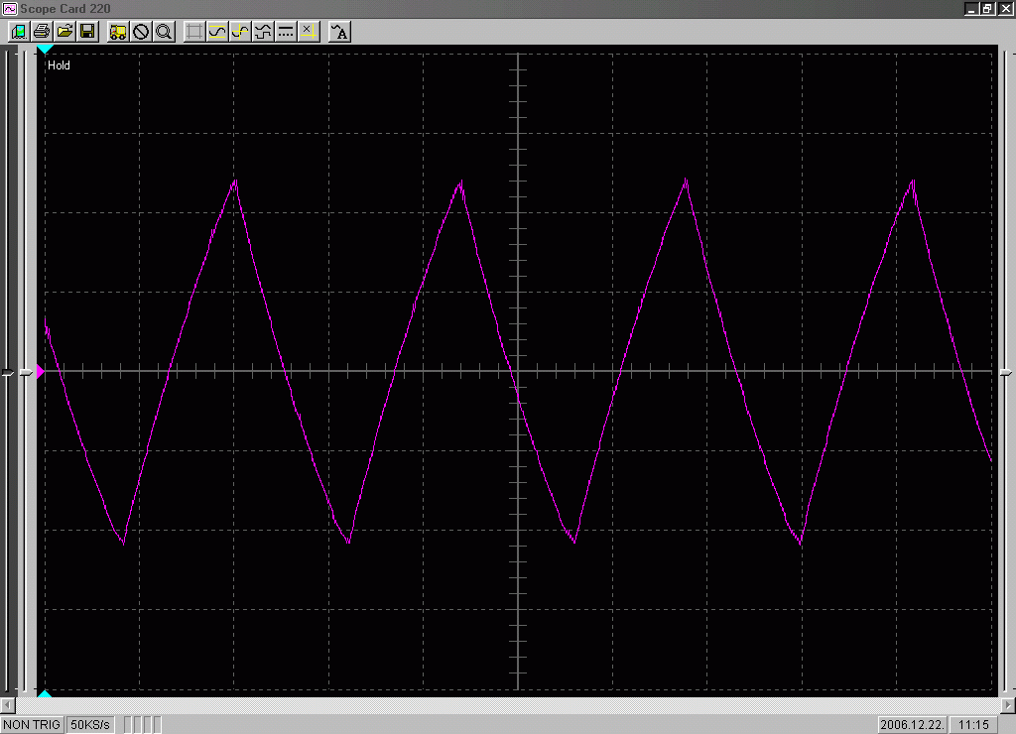The width and height of the screenshot is (1016, 734).
Task: Select the vertical cursor wave icon
Action: (240, 31)
